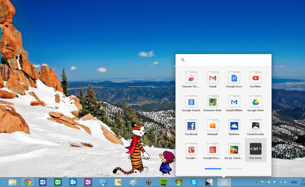The image size is (305, 187).
Task: Open Google Chrome from the taskbar
Action: click(27, 182)
